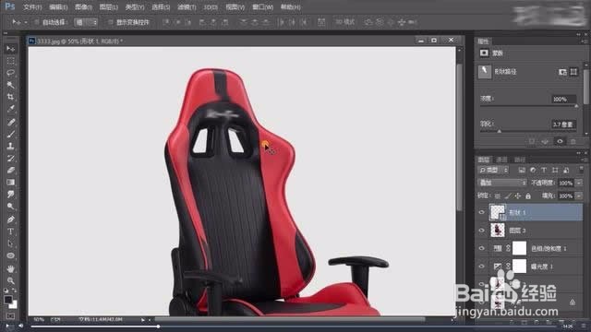Toggle mask visibility eye in Properties
This screenshot has width=591, height=332.
(560, 141)
